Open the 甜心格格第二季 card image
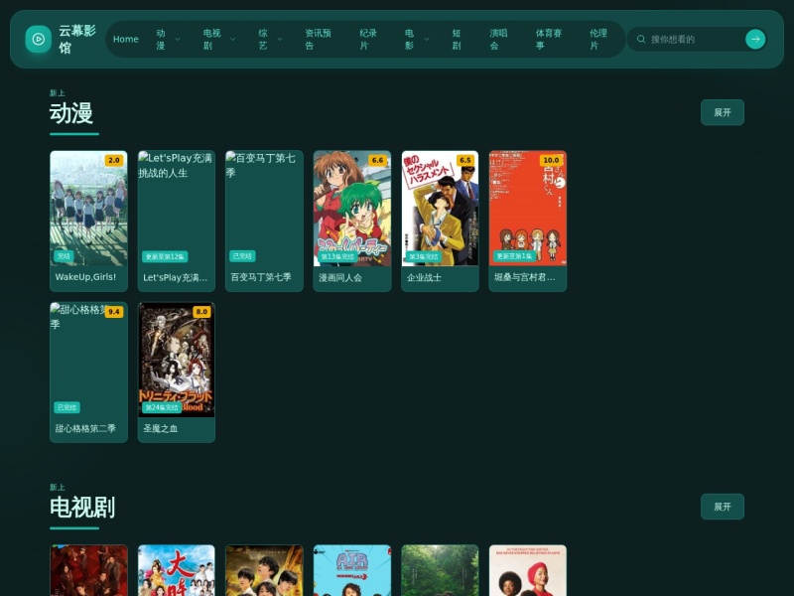 [x=88, y=360]
